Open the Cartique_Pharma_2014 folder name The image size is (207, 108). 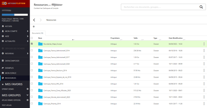[x=52, y=104]
